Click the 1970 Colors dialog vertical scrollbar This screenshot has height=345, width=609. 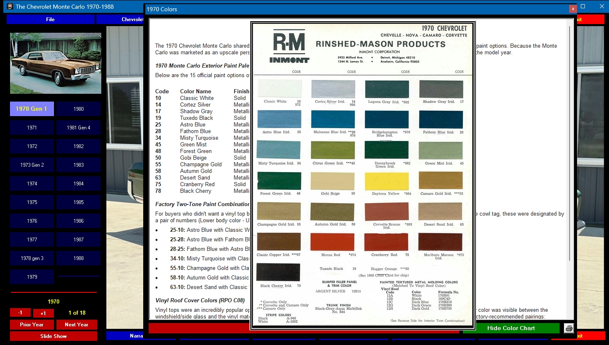[570, 143]
